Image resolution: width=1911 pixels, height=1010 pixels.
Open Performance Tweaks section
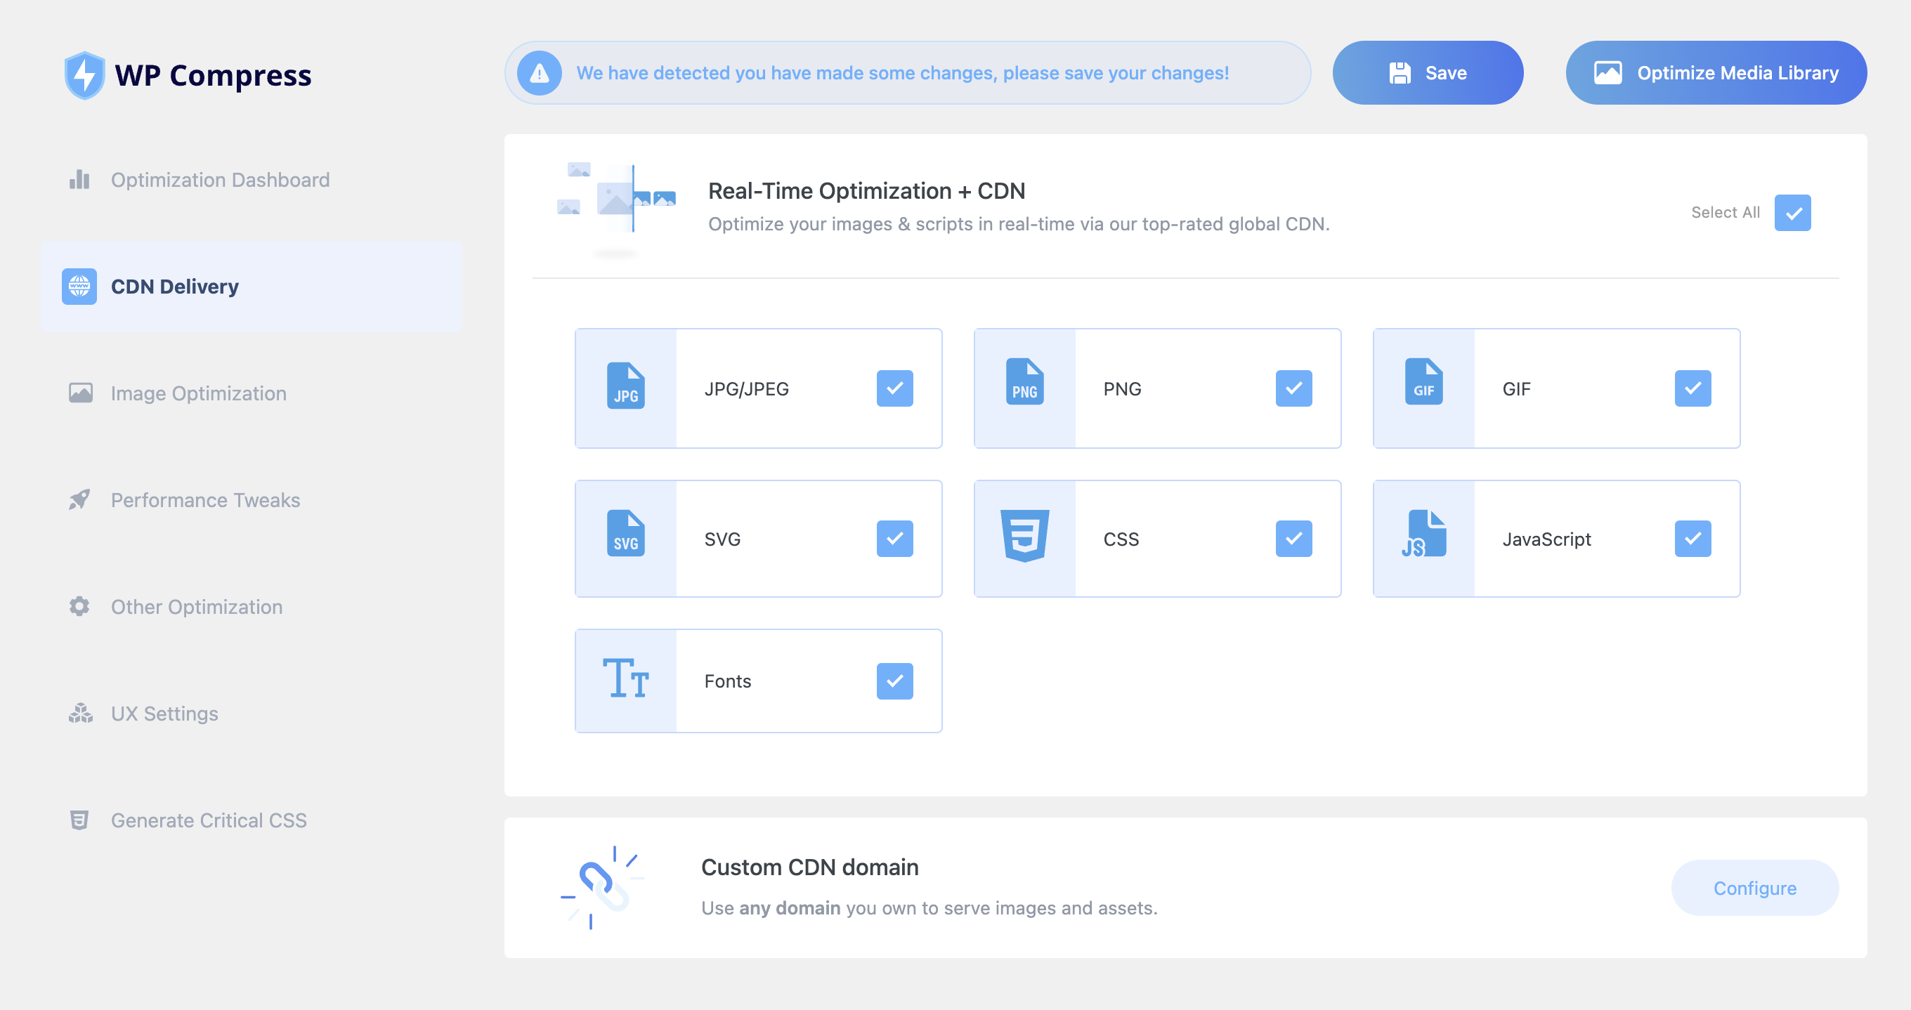(x=252, y=500)
